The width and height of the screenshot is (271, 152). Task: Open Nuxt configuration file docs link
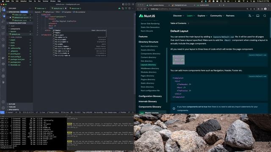point(150,90)
